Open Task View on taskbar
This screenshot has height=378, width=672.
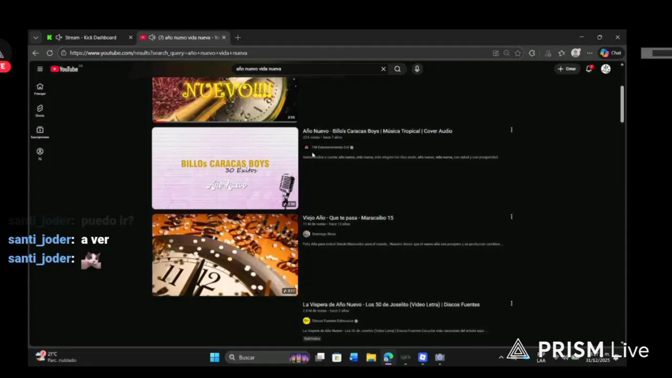(x=320, y=358)
